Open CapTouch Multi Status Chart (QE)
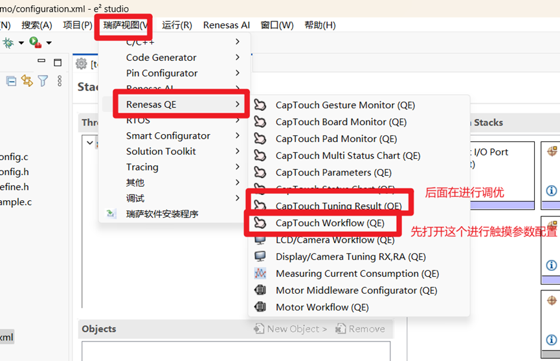Screen dimensions: 560x361 (x=359, y=156)
